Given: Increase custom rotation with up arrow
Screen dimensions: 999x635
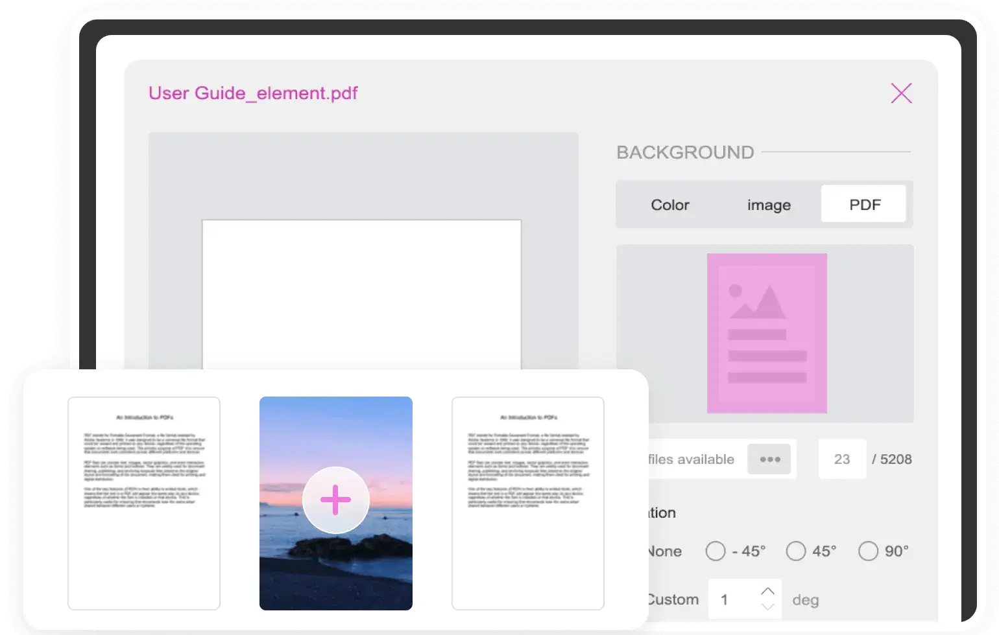Looking at the screenshot, I should pos(767,591).
